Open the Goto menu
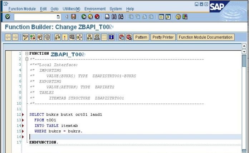This screenshot has width=250, height=153. coord(54,9)
